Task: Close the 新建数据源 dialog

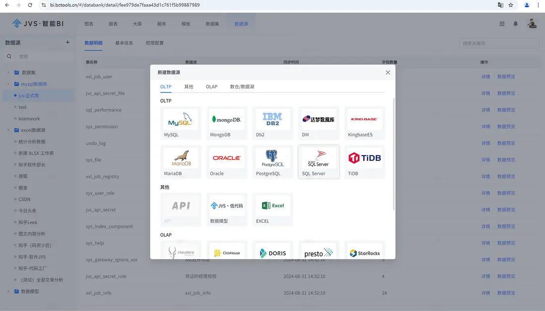Action: pyautogui.click(x=388, y=73)
